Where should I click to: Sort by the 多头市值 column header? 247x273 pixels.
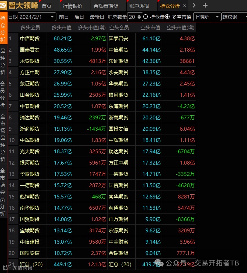tap(62, 27)
